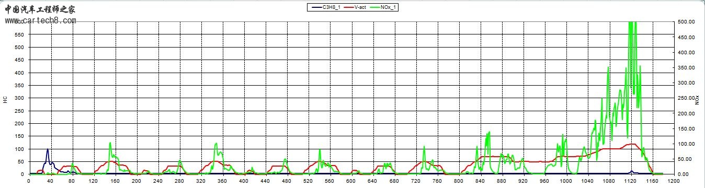Open the www.cartech8.com watermark link
Image resolution: width=705 pixels, height=188 pixels.
[x=41, y=21]
